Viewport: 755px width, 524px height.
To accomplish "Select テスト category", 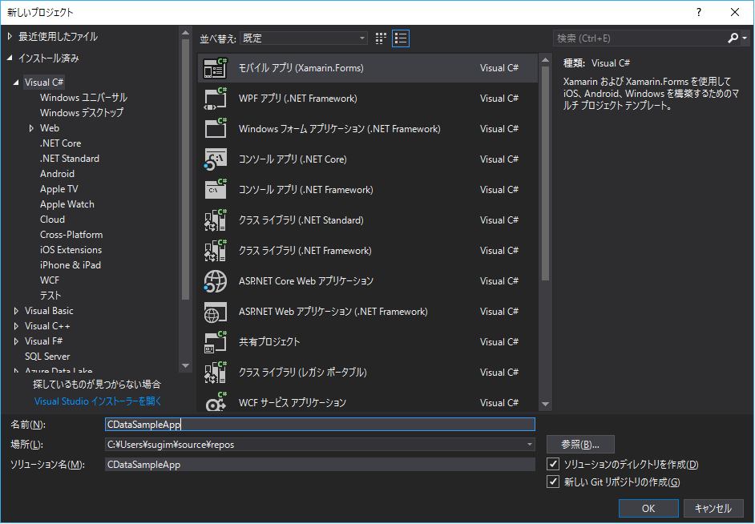I will [x=50, y=296].
